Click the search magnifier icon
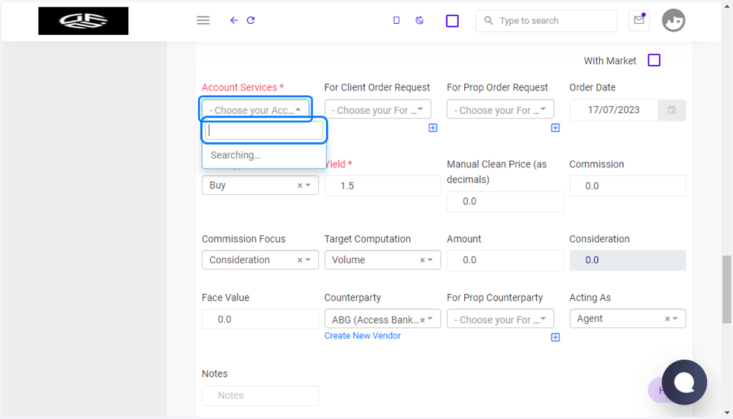Image resolution: width=733 pixels, height=419 pixels. pyautogui.click(x=488, y=21)
